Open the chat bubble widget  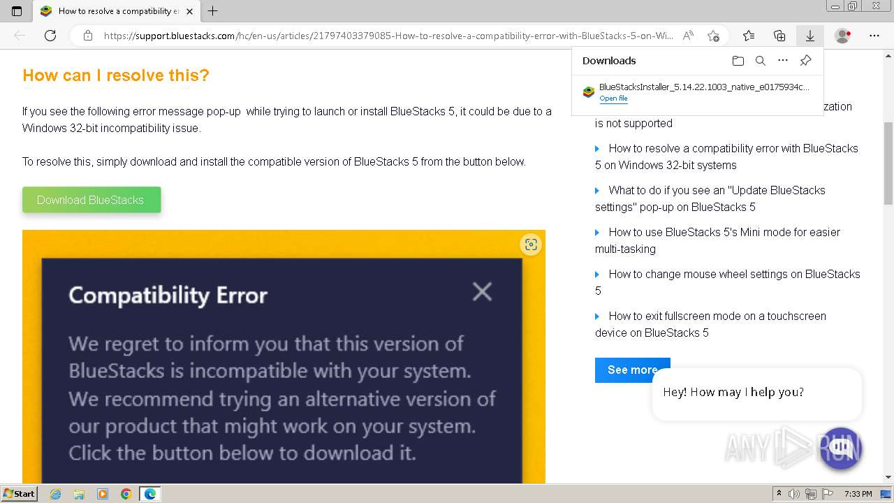pyautogui.click(x=840, y=448)
